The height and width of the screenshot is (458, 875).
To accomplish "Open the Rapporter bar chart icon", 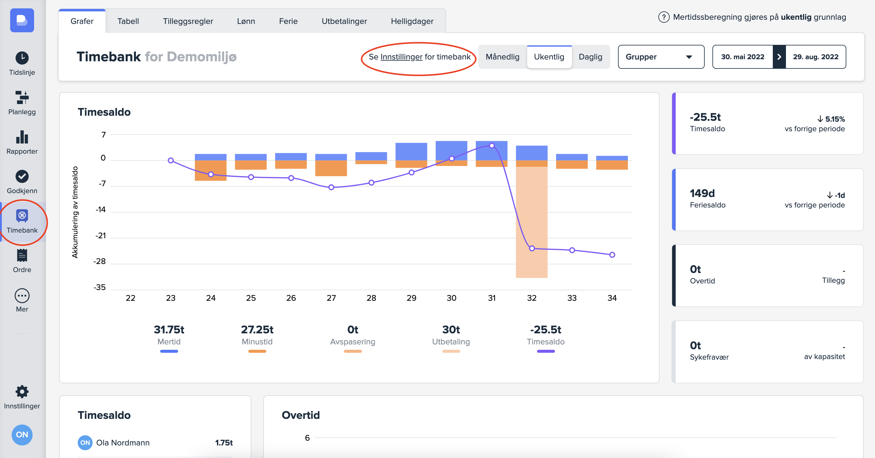I will (x=22, y=137).
